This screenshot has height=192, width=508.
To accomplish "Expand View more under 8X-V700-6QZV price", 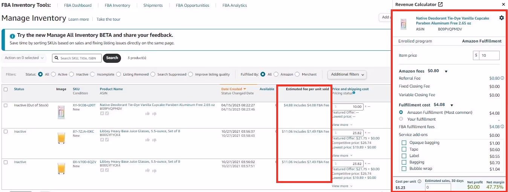I will pyautogui.click(x=342, y=186).
